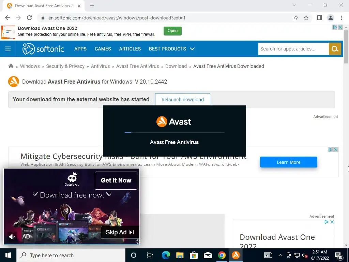
Task: Close the Download Avast Free Antivirus tab
Action: click(79, 6)
